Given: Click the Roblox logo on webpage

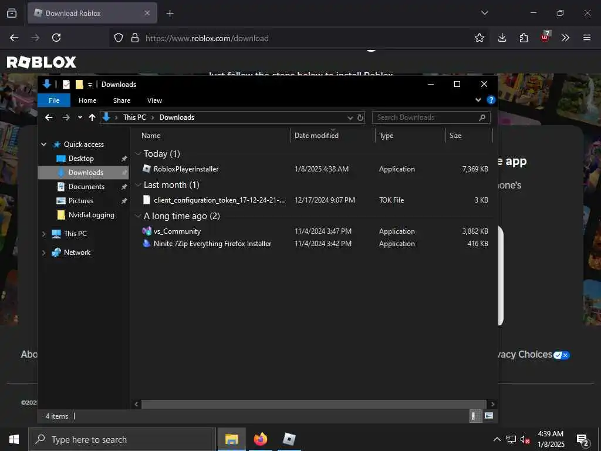Looking at the screenshot, I should pyautogui.click(x=42, y=62).
